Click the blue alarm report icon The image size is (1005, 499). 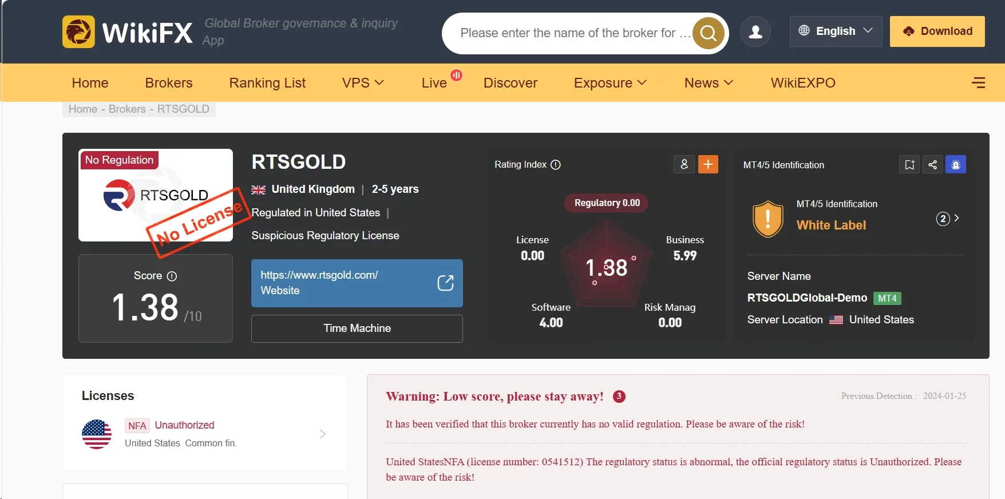pos(956,165)
